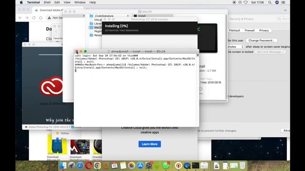Open the Terminal app menu
305x171 pixels.
point(33,2)
